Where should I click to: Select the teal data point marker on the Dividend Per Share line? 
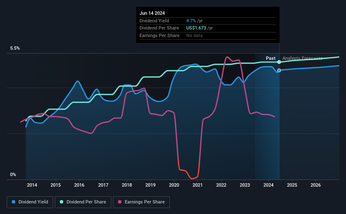(279, 62)
